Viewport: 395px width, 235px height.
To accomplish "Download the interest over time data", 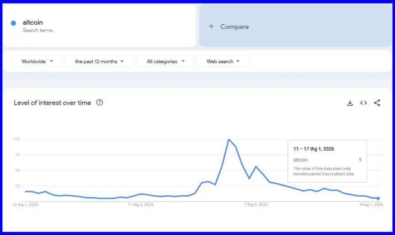I will click(x=350, y=103).
